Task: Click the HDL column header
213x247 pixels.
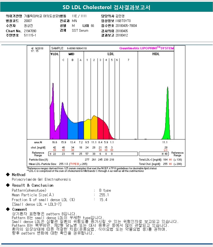Action: pos(156,54)
